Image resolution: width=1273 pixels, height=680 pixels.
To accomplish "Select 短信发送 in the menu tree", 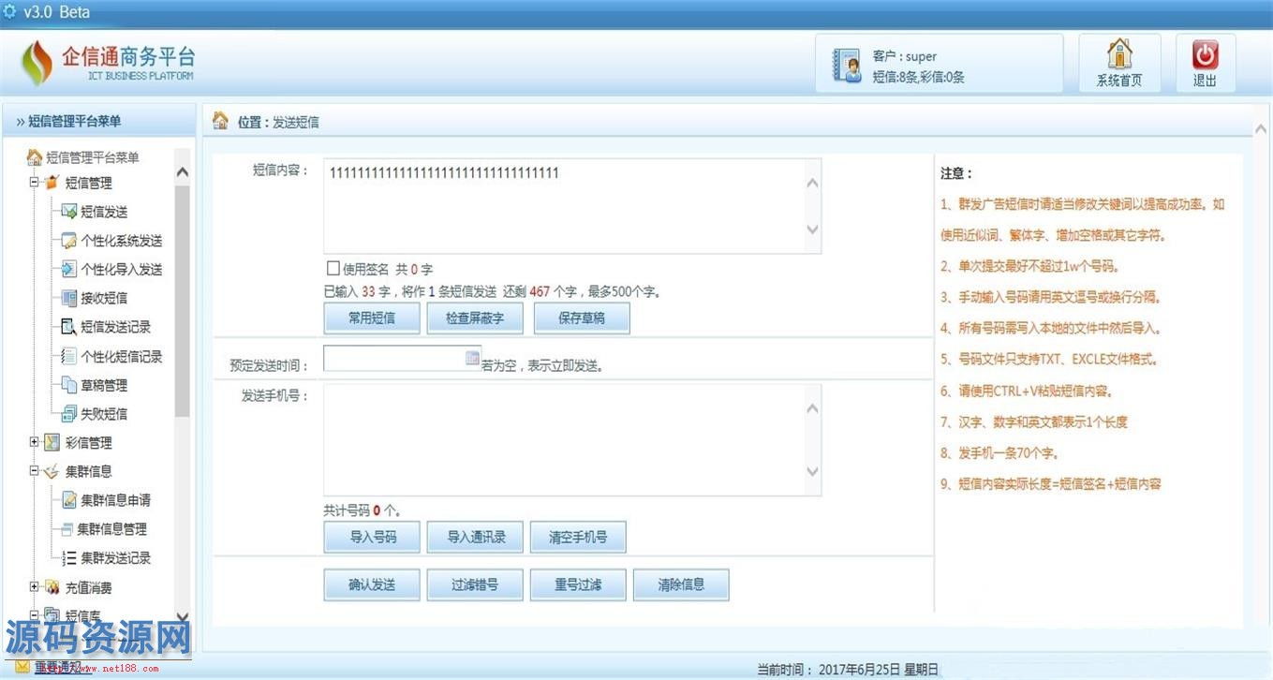I will pos(104,212).
